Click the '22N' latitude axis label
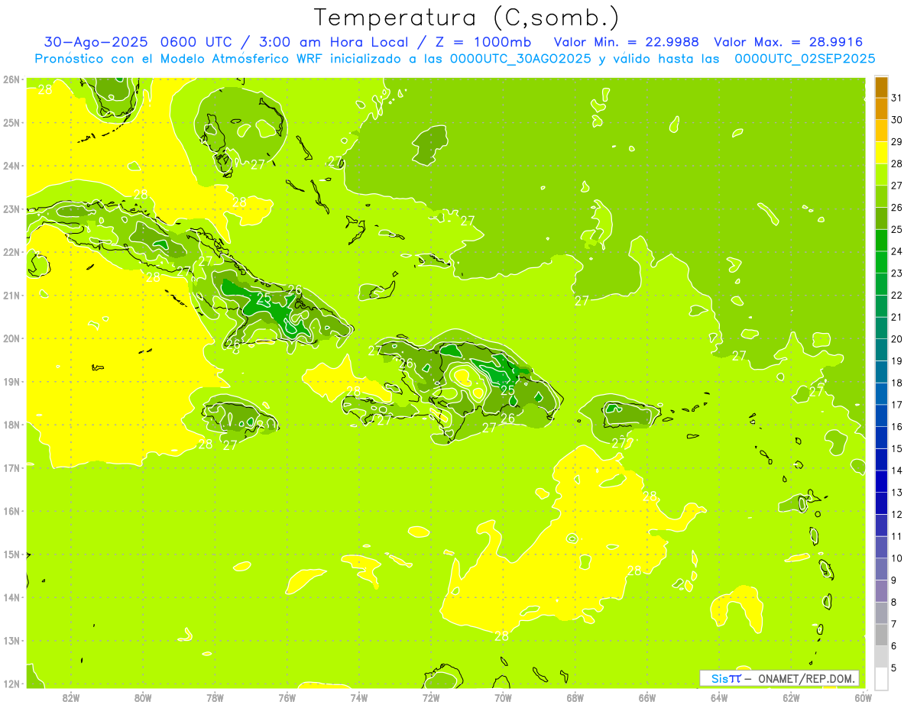The height and width of the screenshot is (708, 917). [x=11, y=252]
